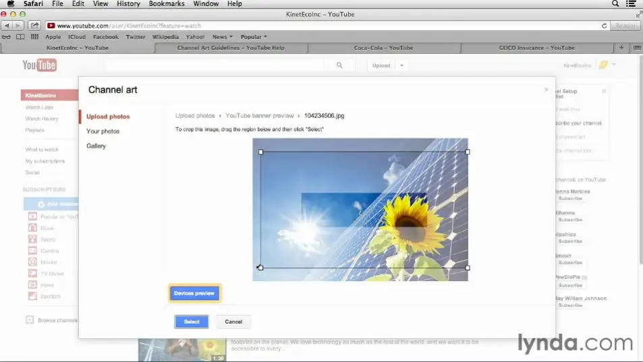This screenshot has width=643, height=362.
Task: Show all tabs icon
Action: pos(636,48)
